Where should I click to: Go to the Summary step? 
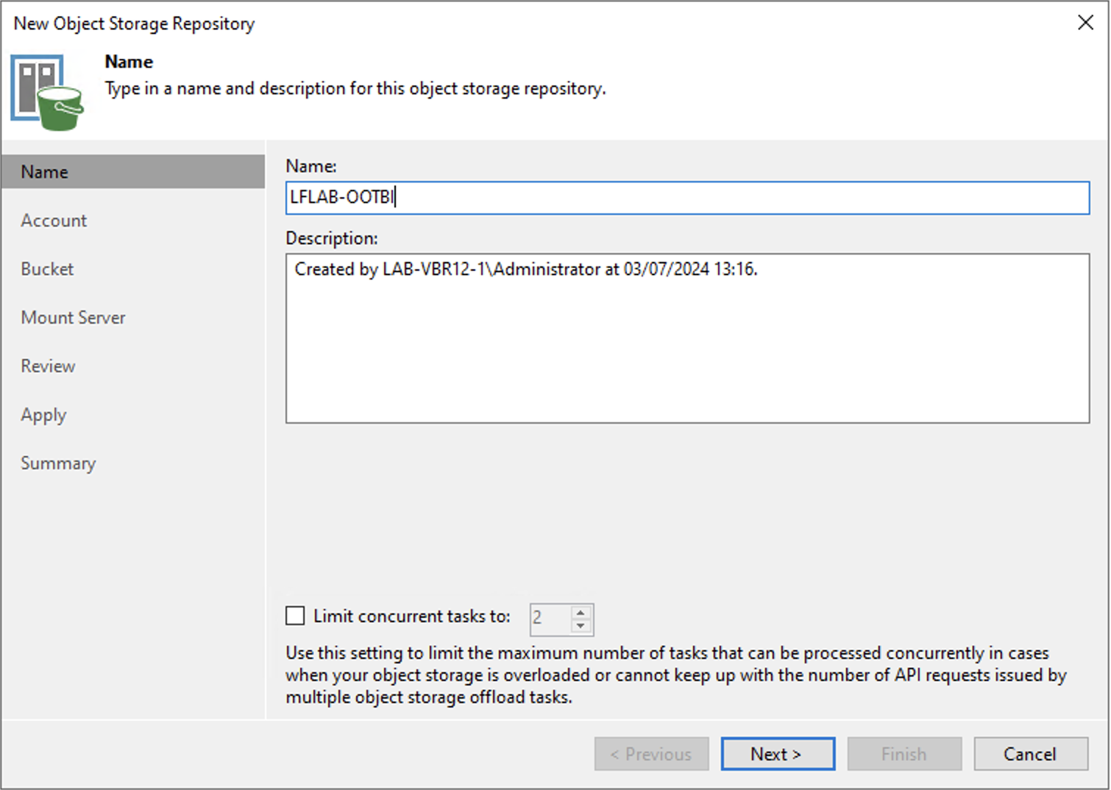(58, 463)
